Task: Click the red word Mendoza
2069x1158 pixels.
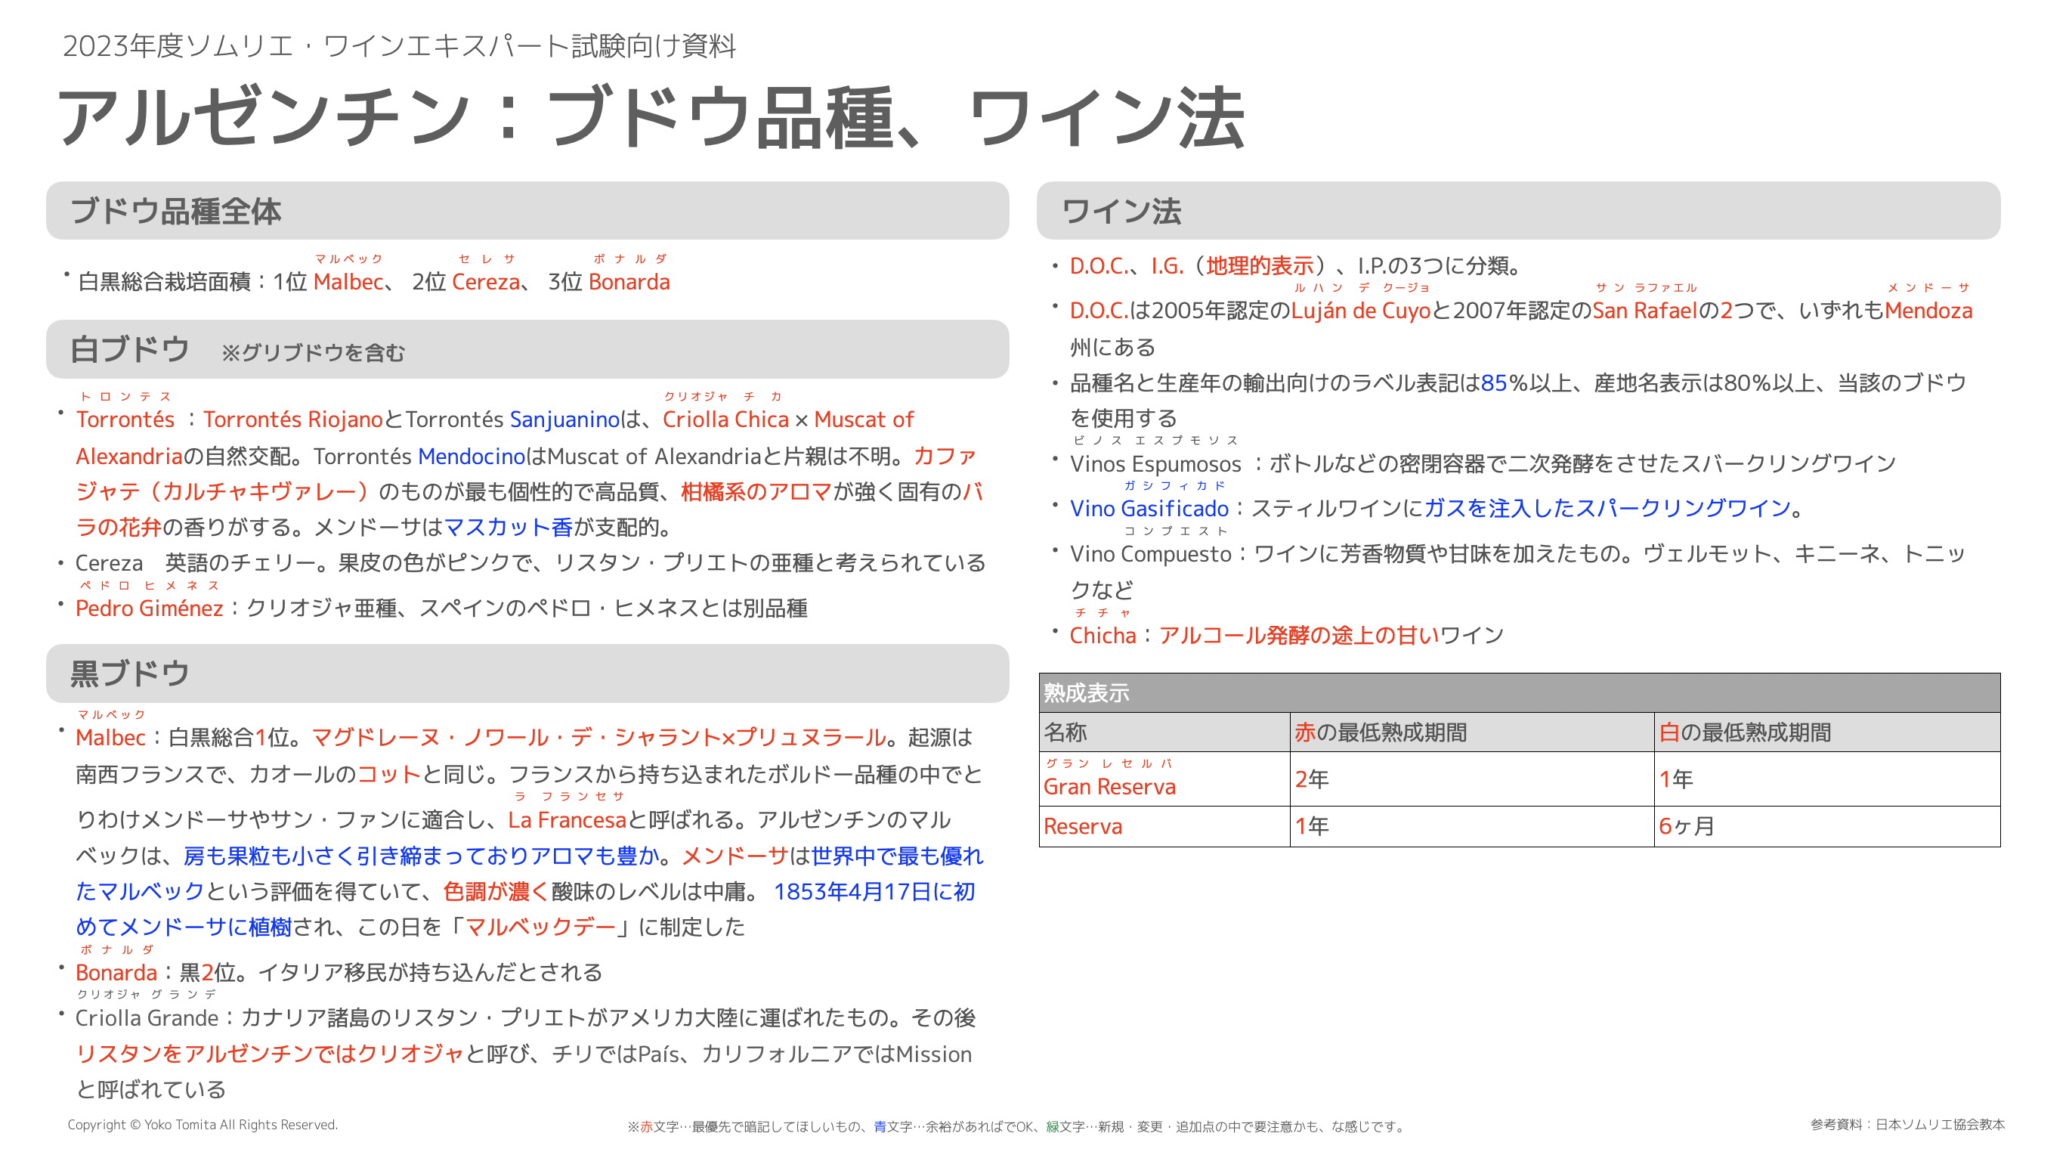Action: point(1928,311)
